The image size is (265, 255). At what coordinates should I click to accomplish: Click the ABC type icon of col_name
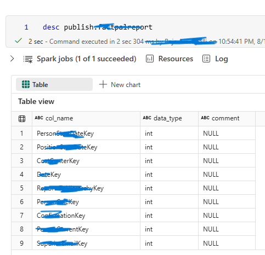pyautogui.click(x=39, y=118)
